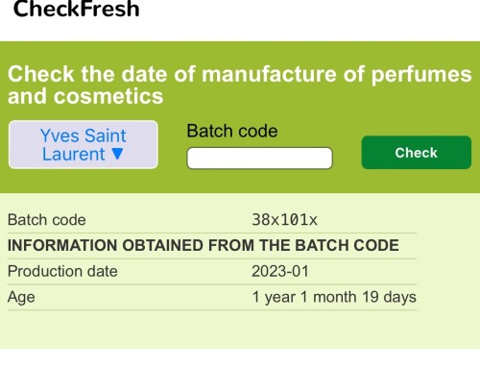Viewport: 480px width, 369px height.
Task: Click the page heading about perfumes and cosmetics
Action: (x=240, y=85)
